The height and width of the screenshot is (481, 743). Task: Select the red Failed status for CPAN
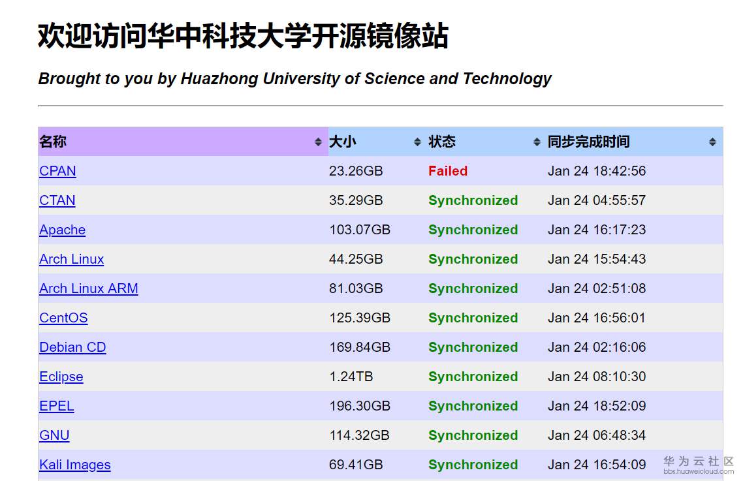point(448,171)
